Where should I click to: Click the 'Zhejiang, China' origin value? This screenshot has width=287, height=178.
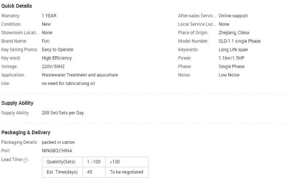tap(234, 33)
